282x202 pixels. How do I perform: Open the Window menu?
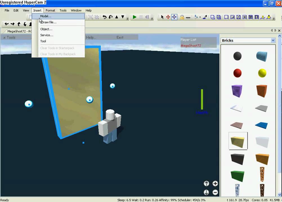(76, 10)
